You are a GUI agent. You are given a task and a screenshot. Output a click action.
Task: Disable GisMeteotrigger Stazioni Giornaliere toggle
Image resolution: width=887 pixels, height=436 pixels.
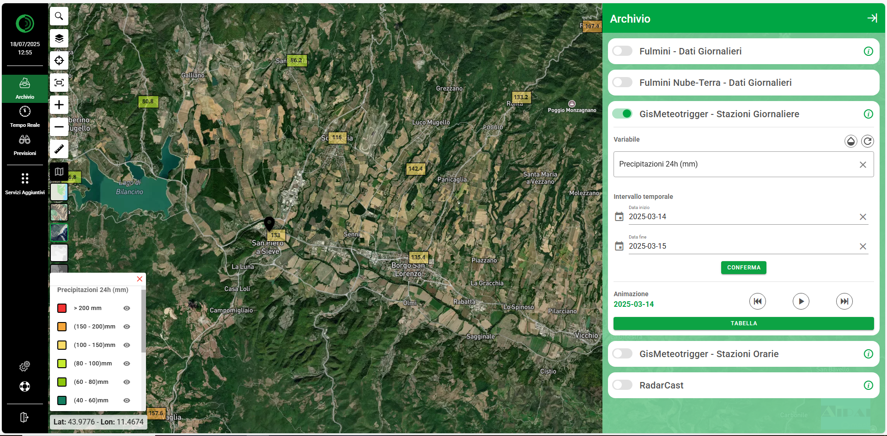(622, 114)
